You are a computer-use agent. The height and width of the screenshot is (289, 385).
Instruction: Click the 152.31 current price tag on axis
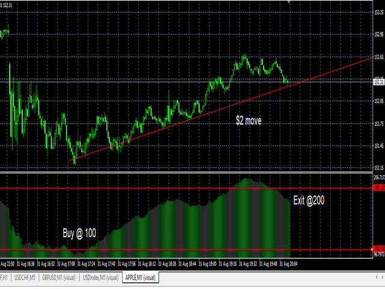379,82
